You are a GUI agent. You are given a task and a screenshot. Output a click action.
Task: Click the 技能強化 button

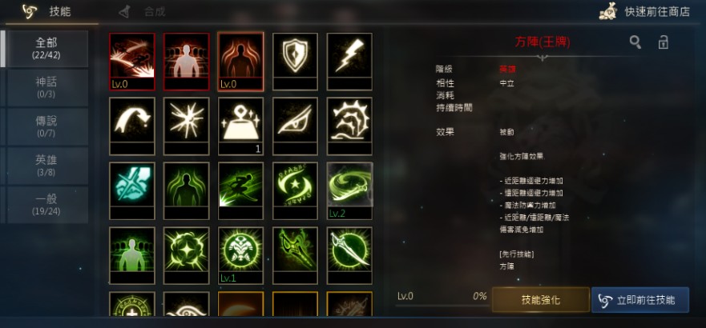540,300
